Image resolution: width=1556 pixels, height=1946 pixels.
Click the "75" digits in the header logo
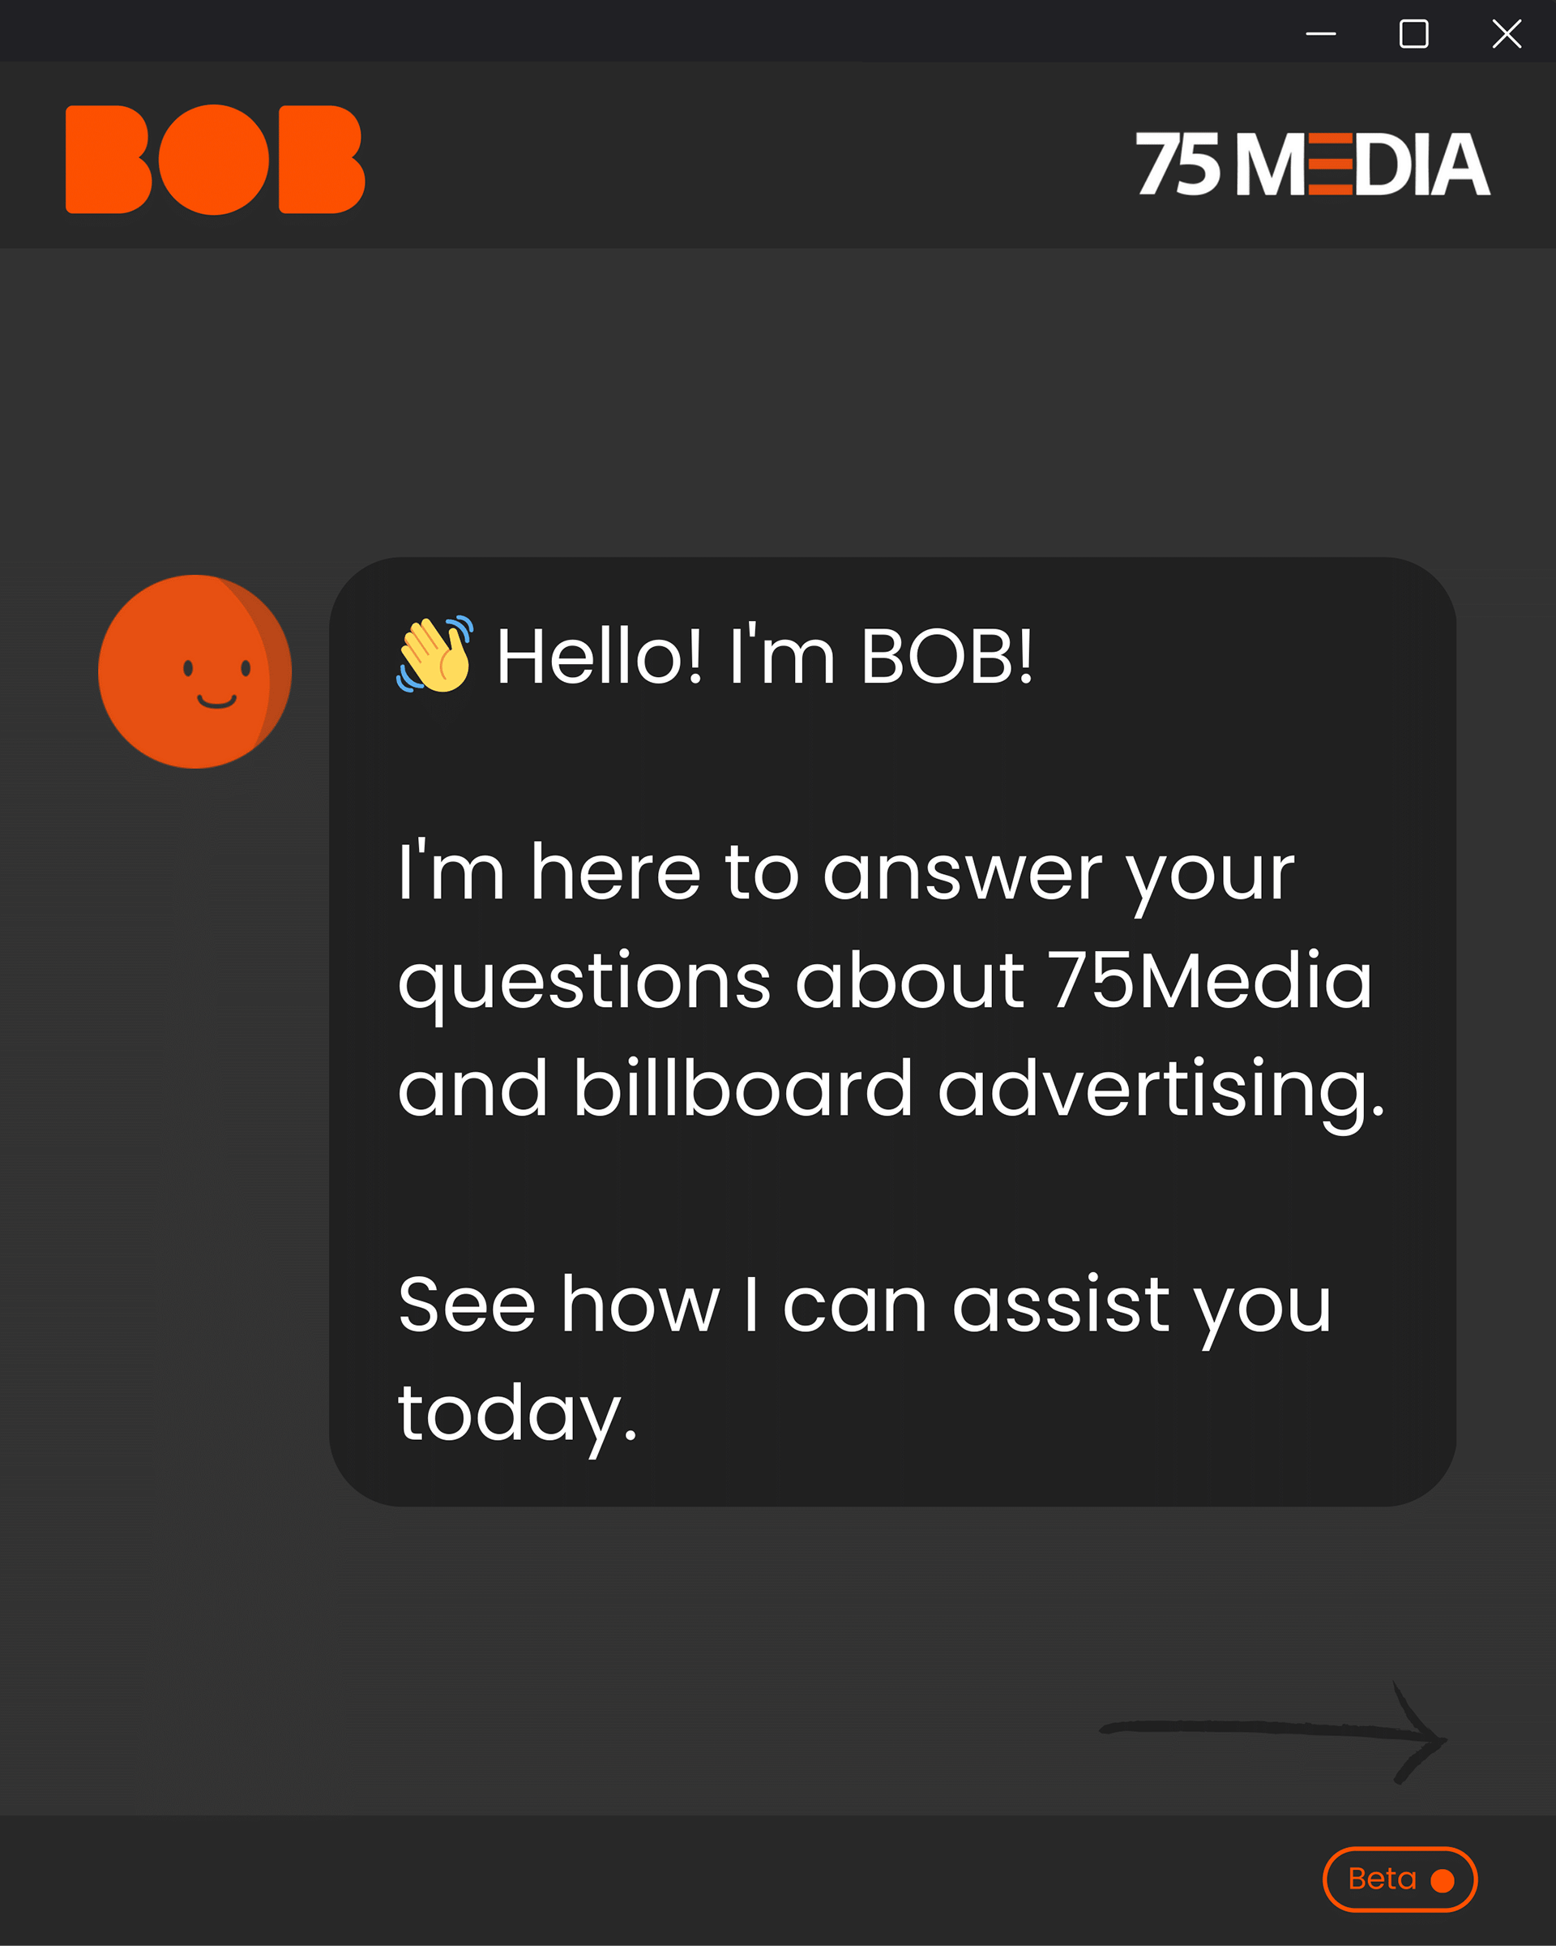pos(1178,165)
